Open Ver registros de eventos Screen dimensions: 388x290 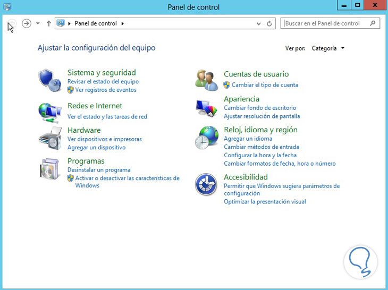[x=106, y=90]
